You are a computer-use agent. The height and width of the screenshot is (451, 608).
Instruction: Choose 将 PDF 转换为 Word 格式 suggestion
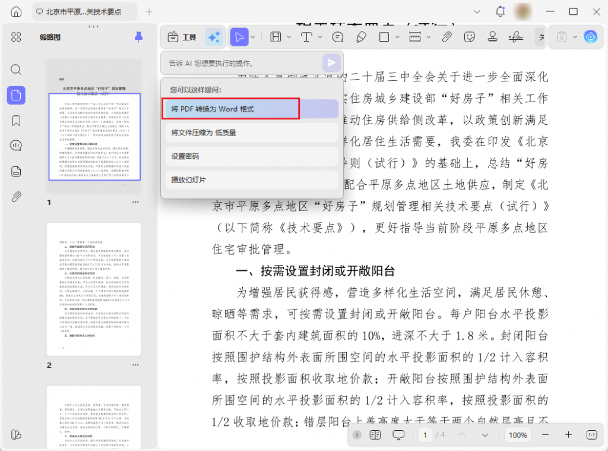pyautogui.click(x=230, y=109)
